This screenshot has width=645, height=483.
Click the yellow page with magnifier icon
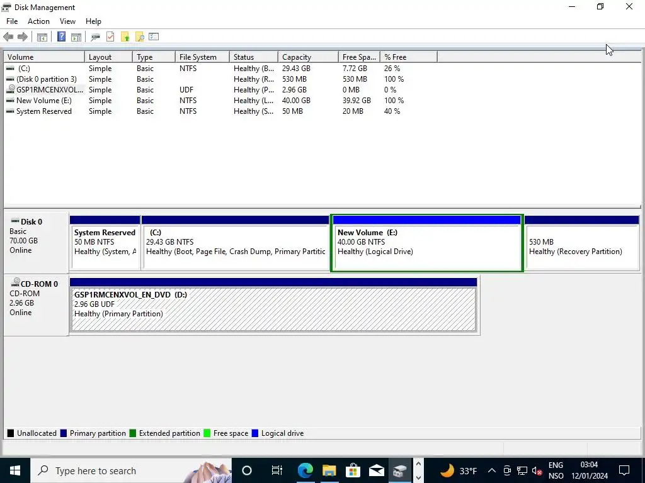tap(139, 37)
